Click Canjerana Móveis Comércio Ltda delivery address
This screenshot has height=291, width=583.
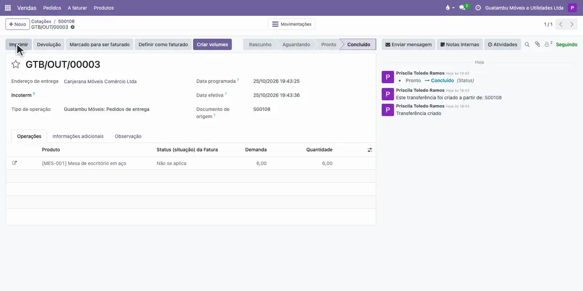coord(100,81)
